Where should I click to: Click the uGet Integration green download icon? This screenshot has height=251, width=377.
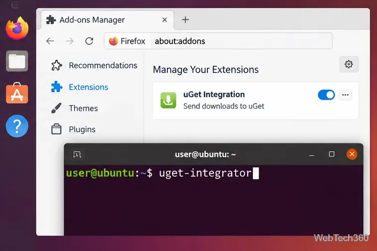point(168,100)
